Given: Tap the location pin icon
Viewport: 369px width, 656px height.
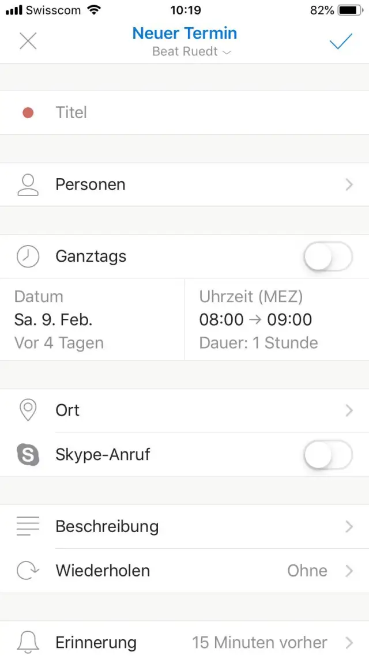Looking at the screenshot, I should point(28,410).
